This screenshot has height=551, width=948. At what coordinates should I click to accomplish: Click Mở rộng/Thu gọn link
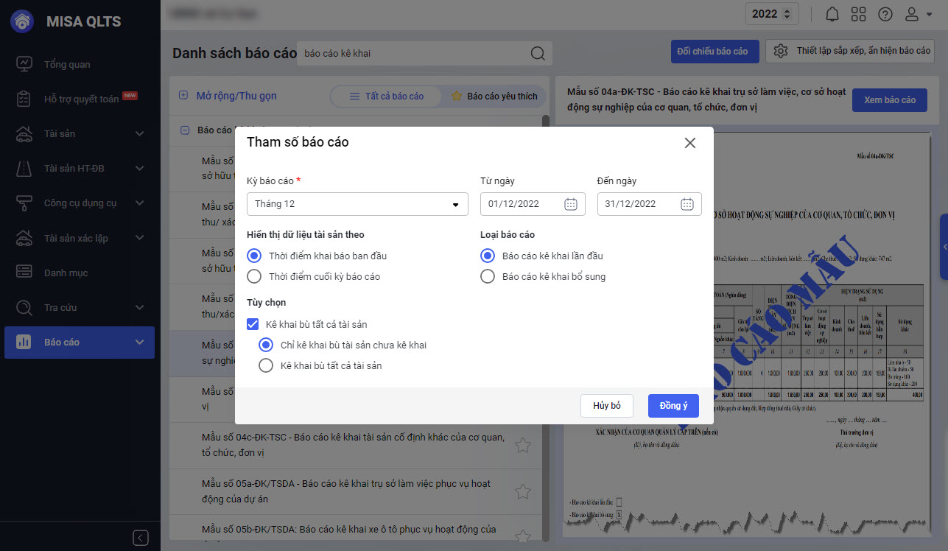236,96
